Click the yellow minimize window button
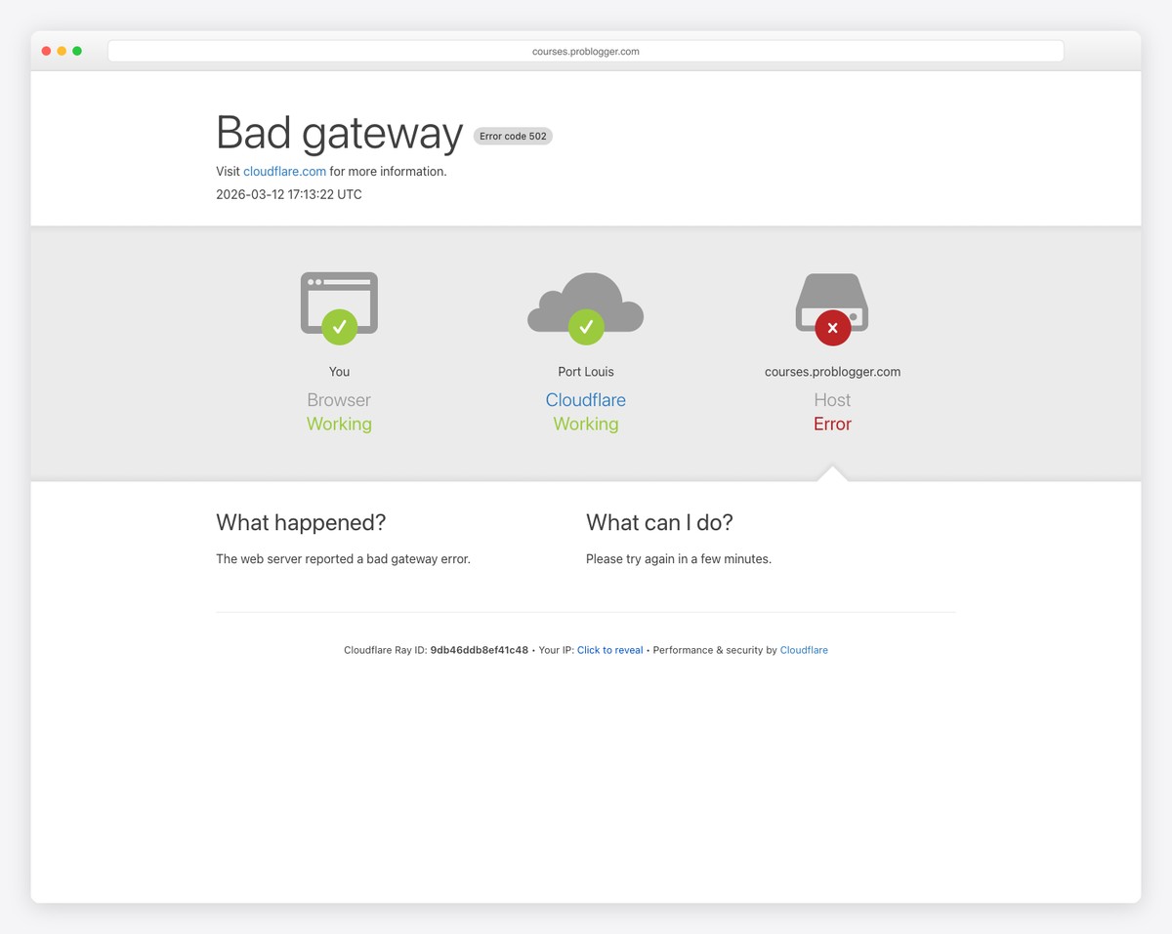Screen dimensions: 1172x934 click(x=62, y=51)
